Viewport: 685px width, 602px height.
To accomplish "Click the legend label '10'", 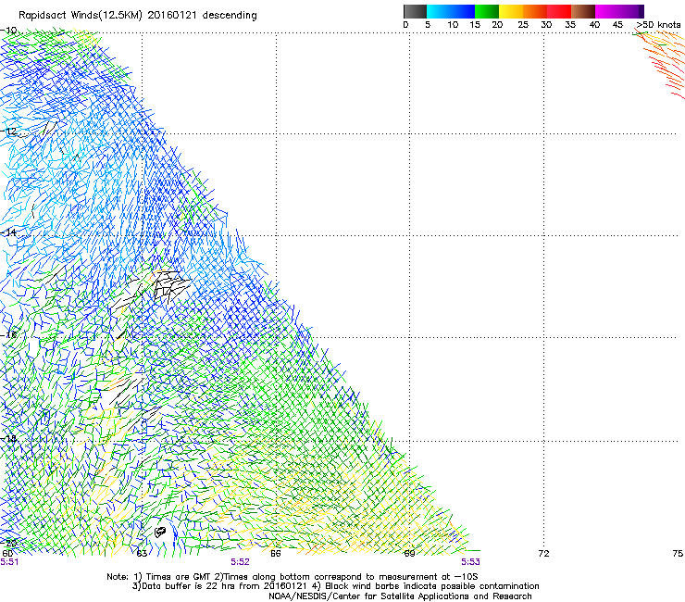I will 453,25.
